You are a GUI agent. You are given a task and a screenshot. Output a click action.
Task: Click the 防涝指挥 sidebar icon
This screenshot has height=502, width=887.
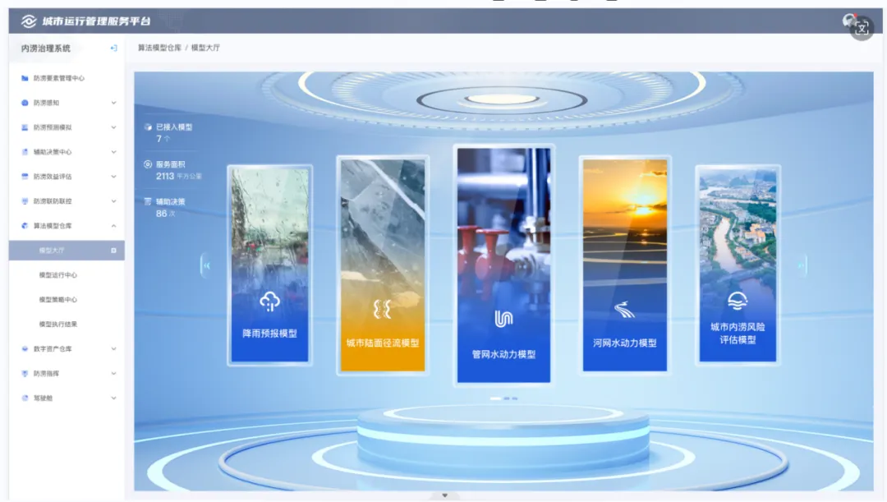pos(25,374)
